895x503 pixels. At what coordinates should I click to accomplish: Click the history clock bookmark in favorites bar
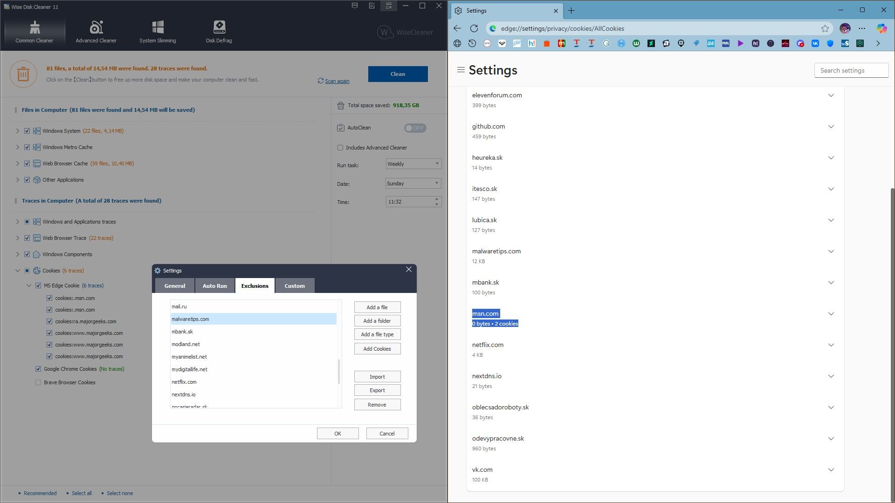[x=472, y=43]
